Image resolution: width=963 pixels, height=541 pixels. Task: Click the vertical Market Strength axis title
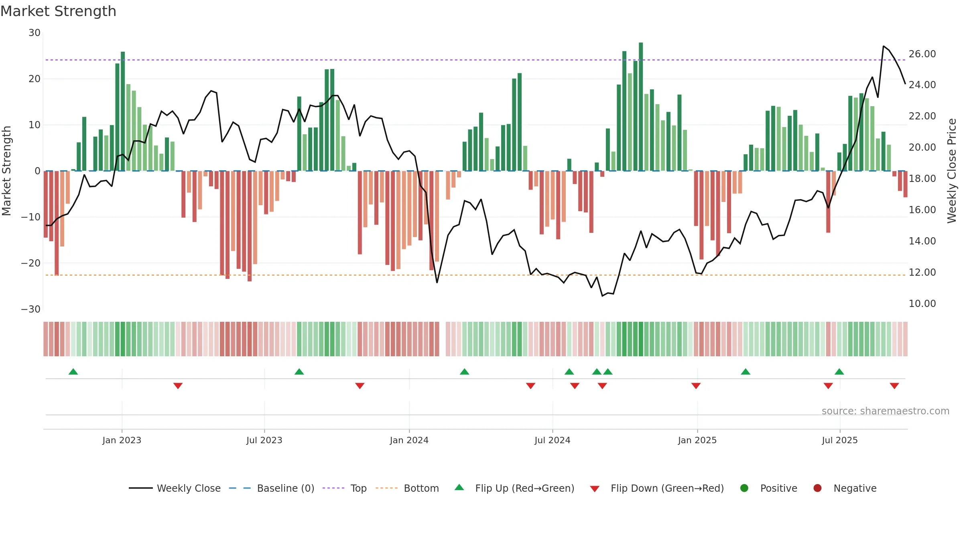click(x=6, y=171)
